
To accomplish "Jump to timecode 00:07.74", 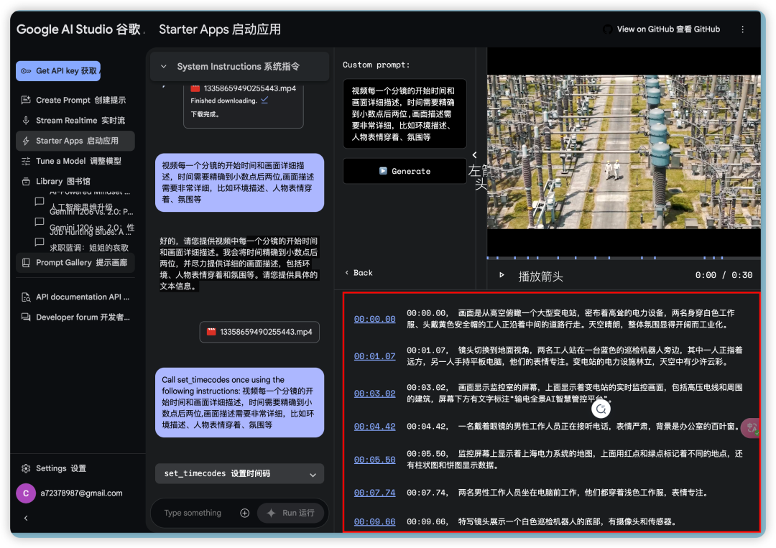I will click(x=374, y=493).
